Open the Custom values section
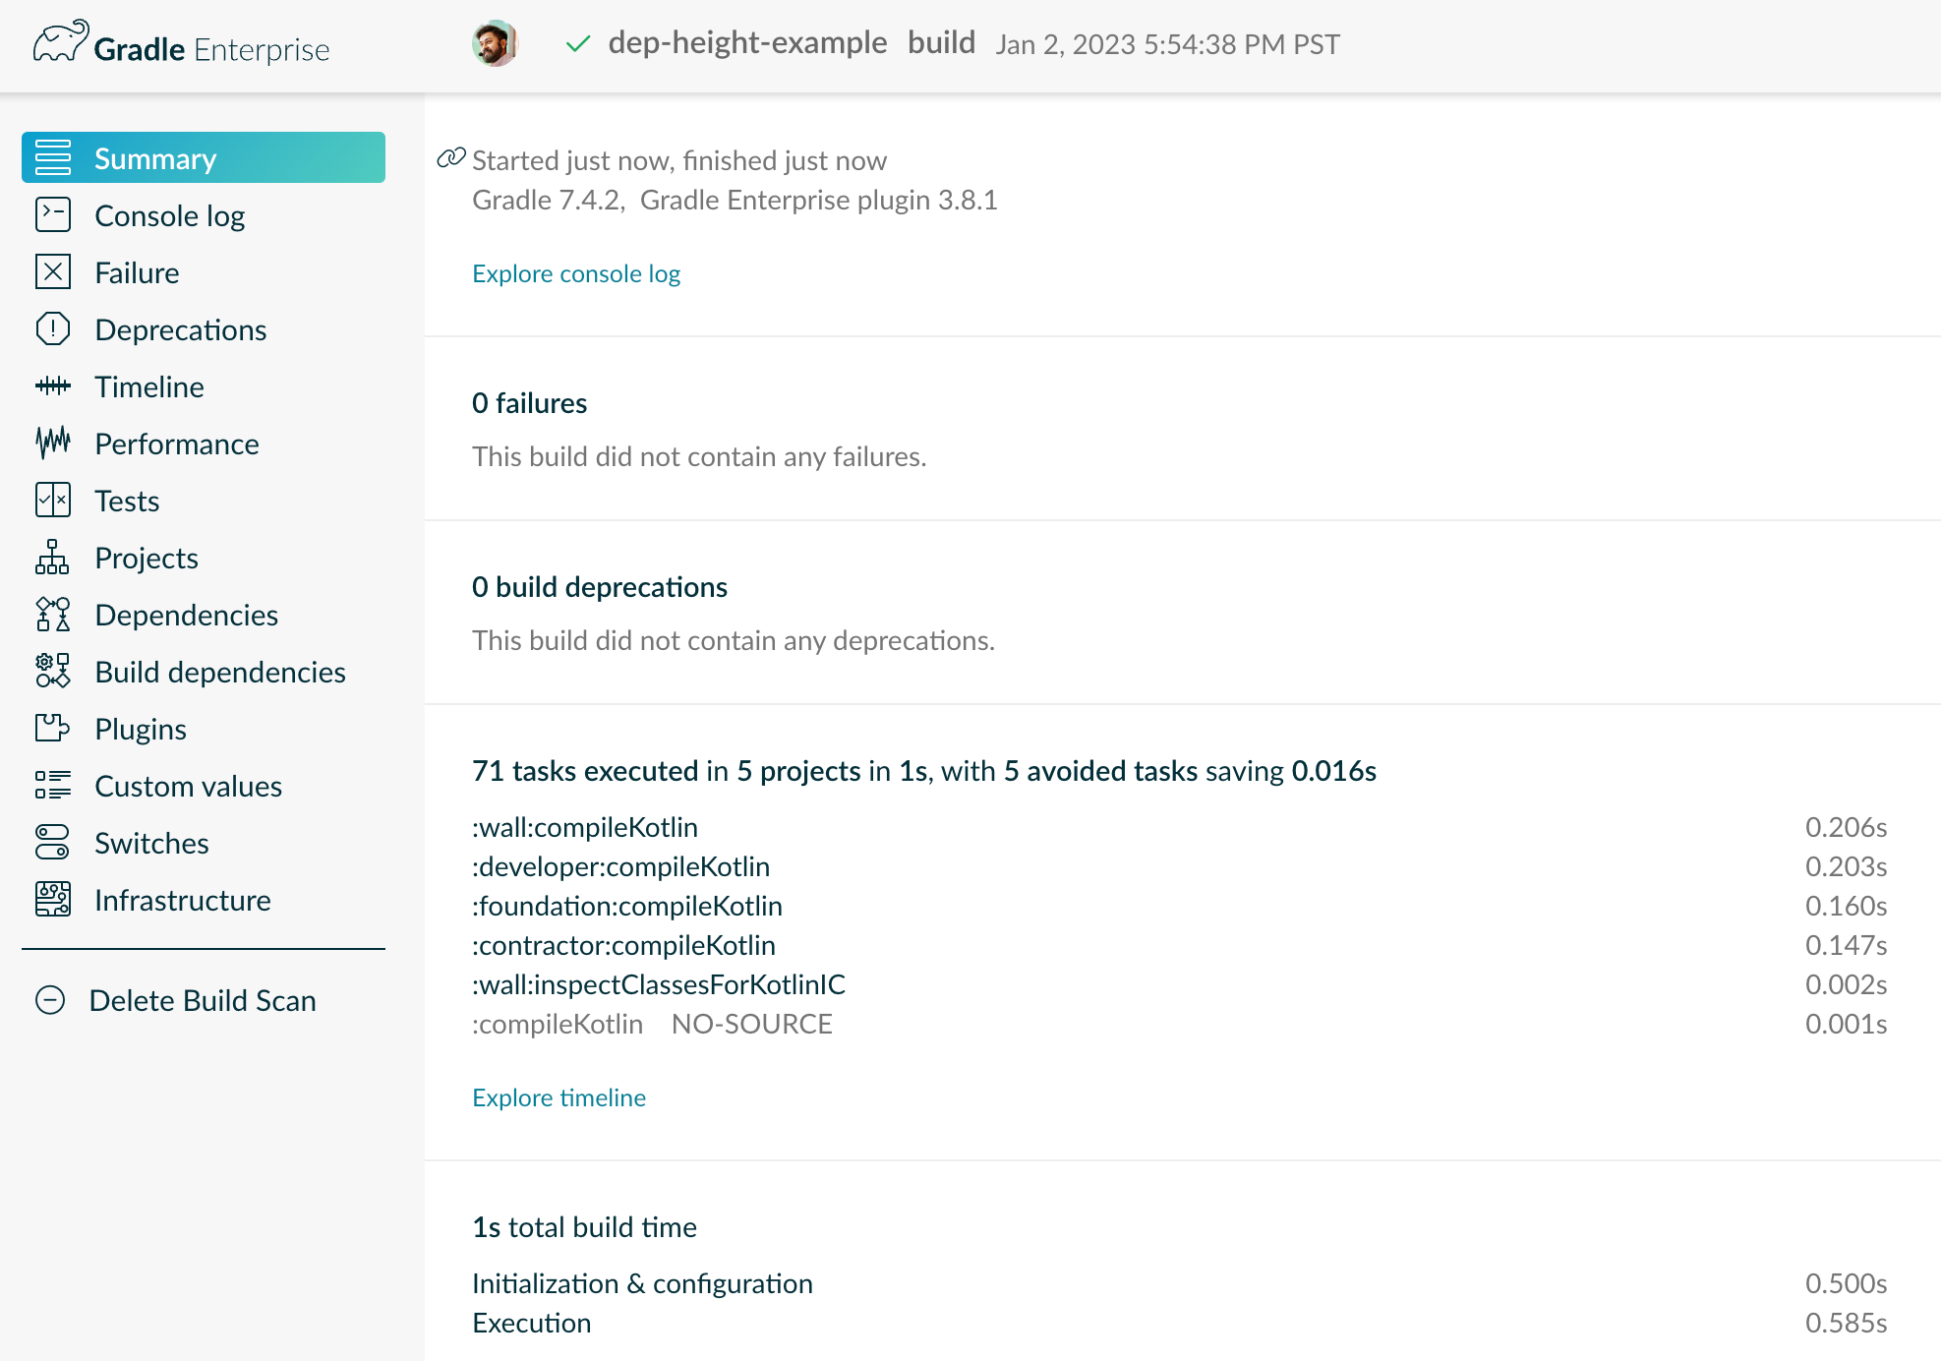 pyautogui.click(x=188, y=786)
